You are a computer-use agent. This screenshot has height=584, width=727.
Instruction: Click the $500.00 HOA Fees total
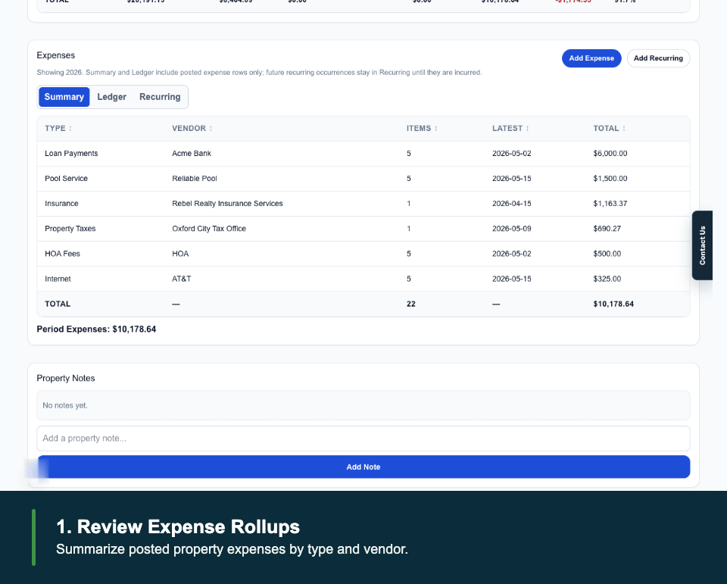point(607,254)
